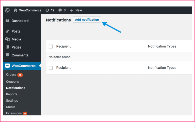Open Reports submenu item
195x122 pixels.
point(12,94)
